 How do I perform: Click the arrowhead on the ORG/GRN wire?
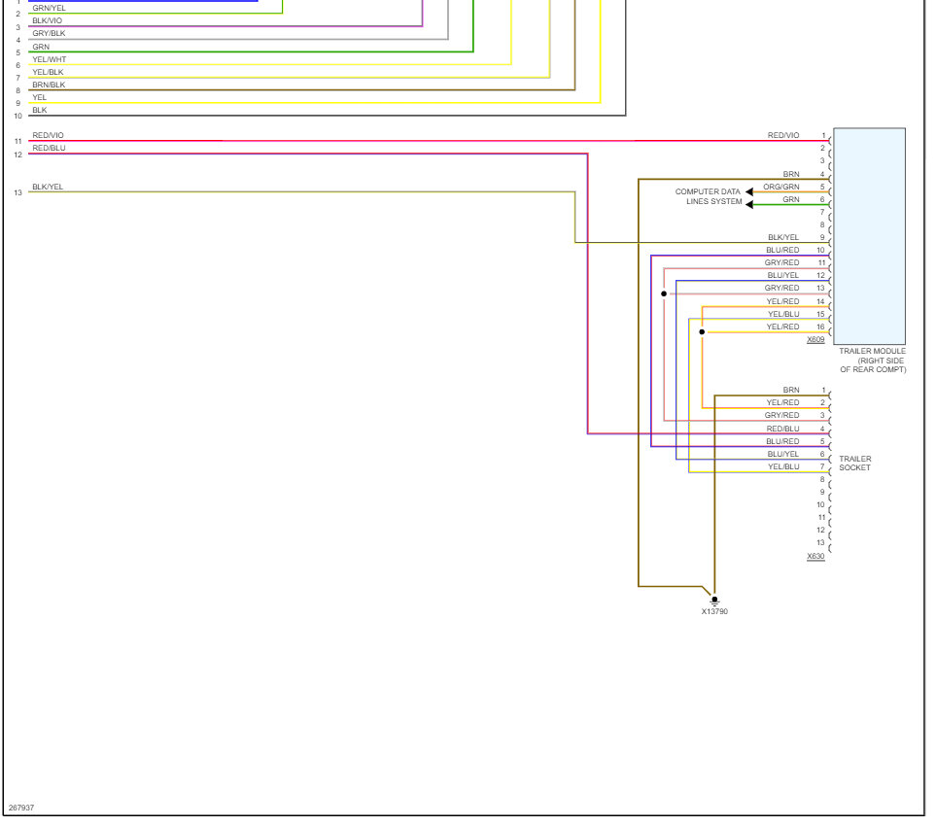point(749,191)
